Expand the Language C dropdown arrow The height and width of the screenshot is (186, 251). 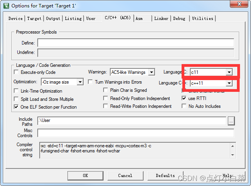pyautogui.click(x=229, y=72)
